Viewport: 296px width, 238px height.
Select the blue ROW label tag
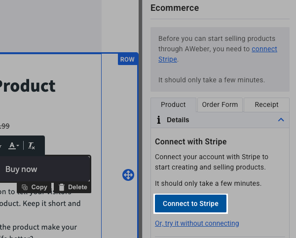(x=127, y=60)
